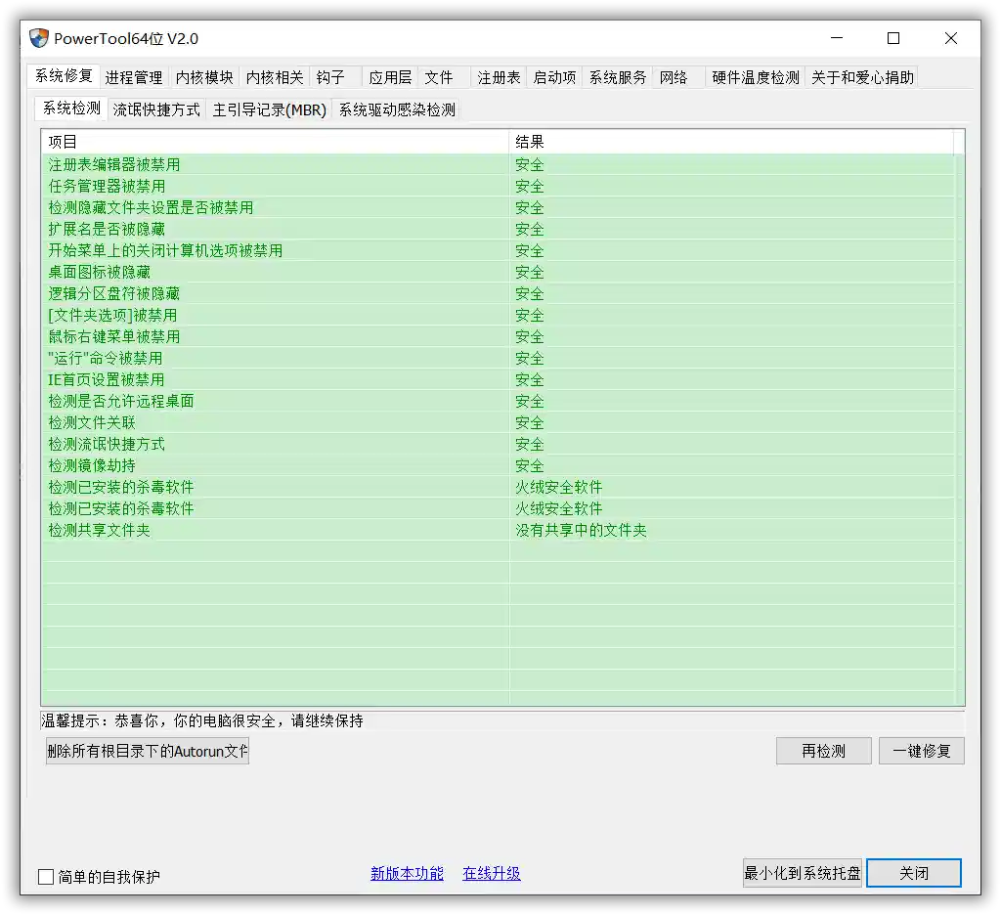Open the 新版本功能 link
The image size is (1001, 915).
tap(406, 875)
